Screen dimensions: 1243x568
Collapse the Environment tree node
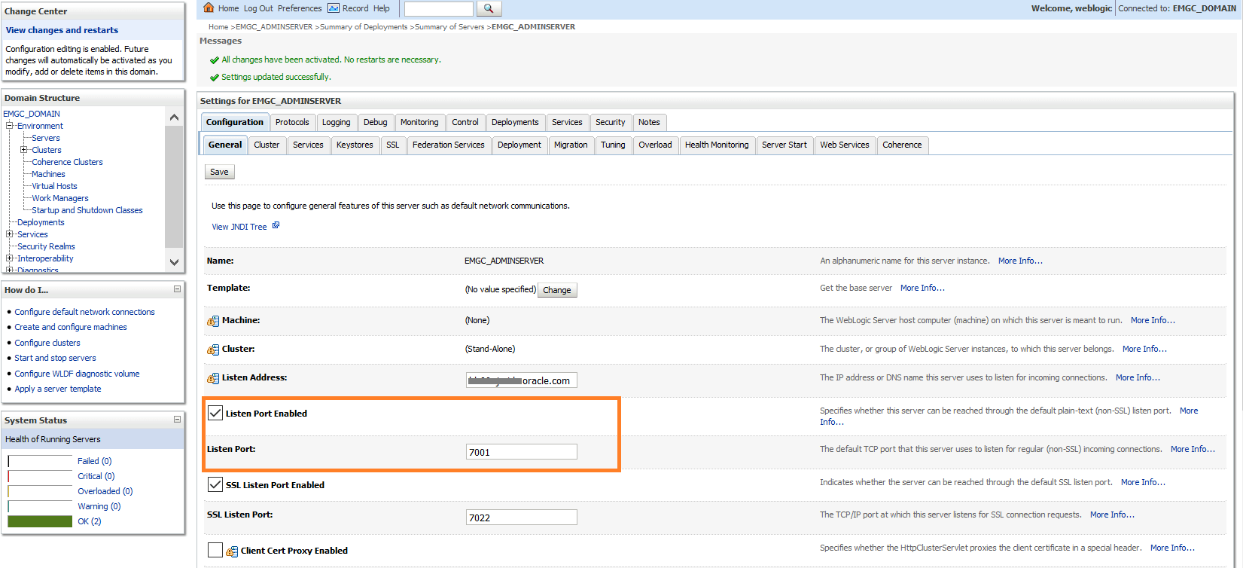(x=11, y=126)
